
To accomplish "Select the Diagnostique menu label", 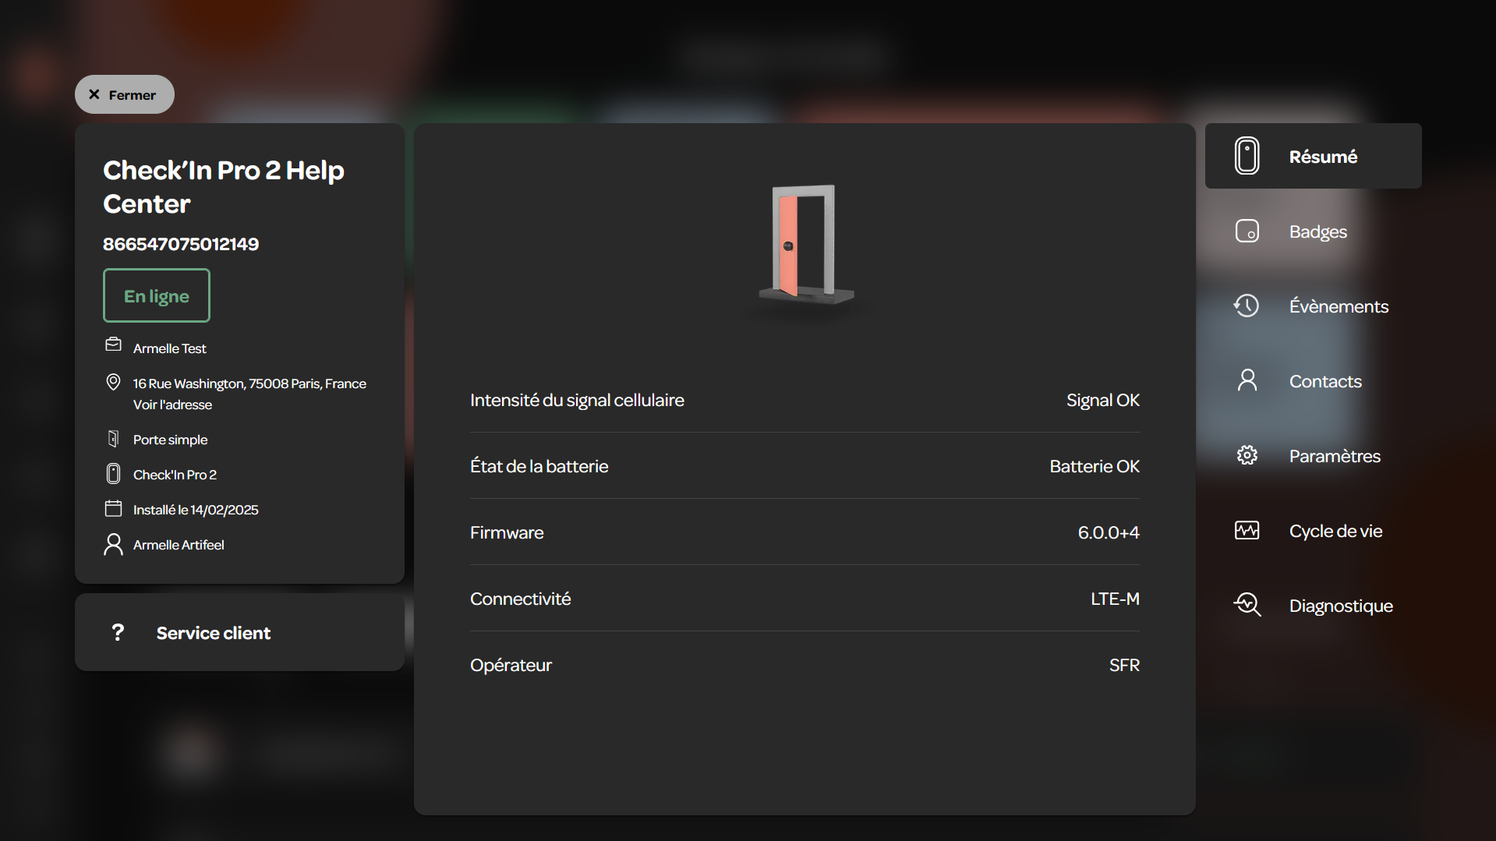I will click(1341, 606).
